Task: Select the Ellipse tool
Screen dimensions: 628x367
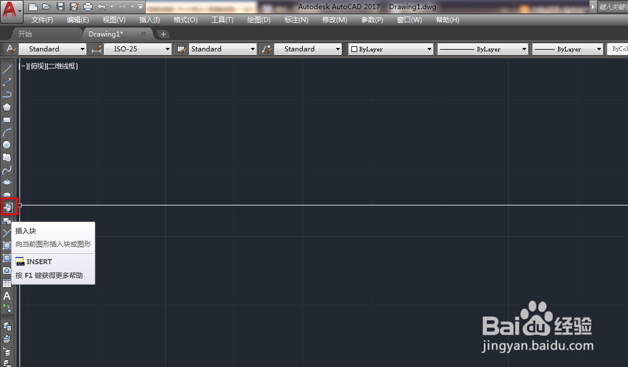Action: pyautogui.click(x=7, y=183)
